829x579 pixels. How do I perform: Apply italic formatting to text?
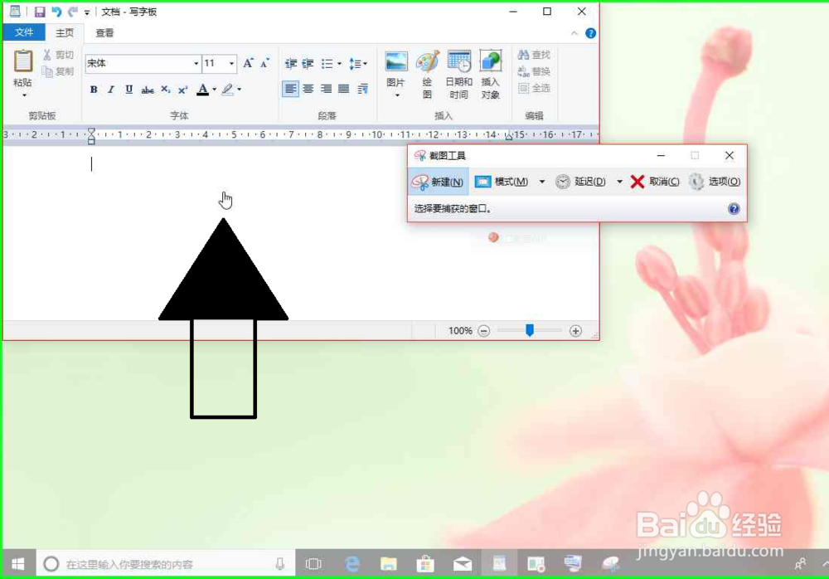point(111,90)
